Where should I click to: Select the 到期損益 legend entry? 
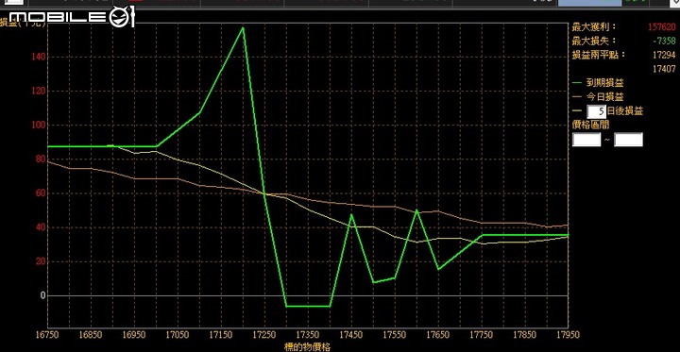coord(605,82)
